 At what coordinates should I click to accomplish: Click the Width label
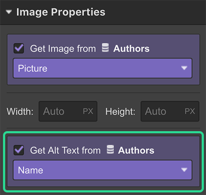click(x=20, y=111)
